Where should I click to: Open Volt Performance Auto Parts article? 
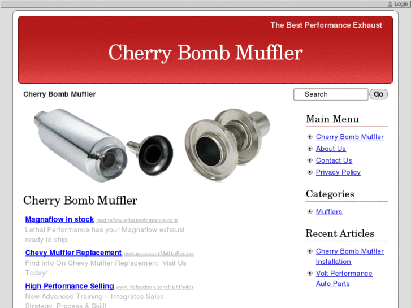[344, 279]
